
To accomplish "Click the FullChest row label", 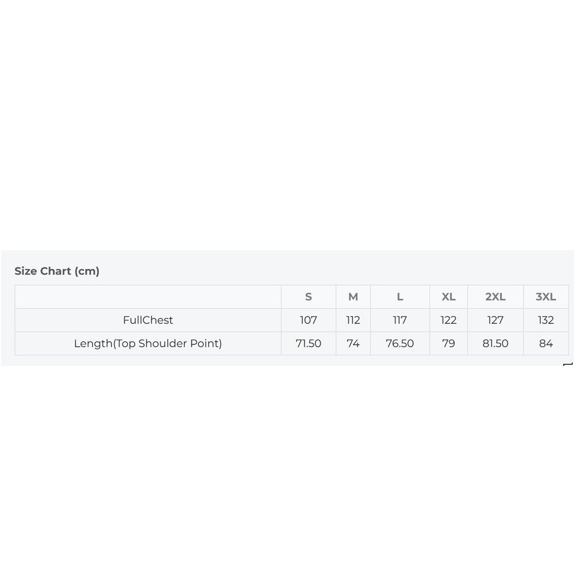I will click(x=148, y=320).
